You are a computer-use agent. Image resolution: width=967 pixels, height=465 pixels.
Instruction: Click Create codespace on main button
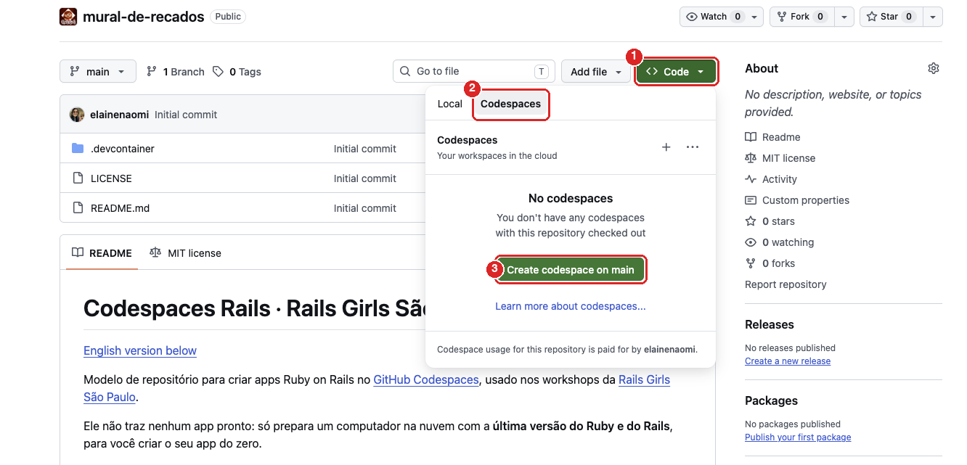571,270
